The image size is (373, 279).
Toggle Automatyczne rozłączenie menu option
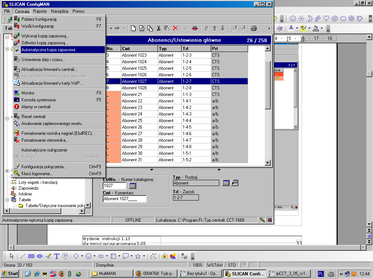(x=59, y=150)
